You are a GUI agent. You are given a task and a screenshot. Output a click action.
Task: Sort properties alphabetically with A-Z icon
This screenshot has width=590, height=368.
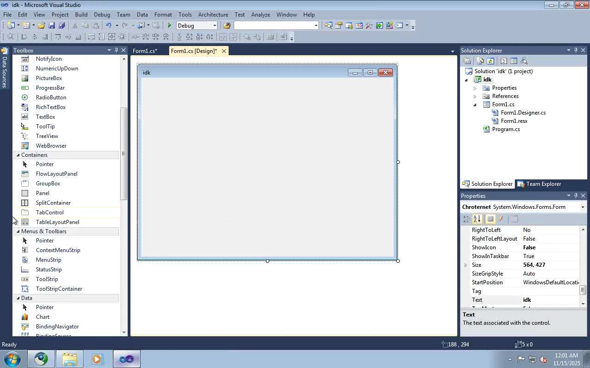pos(477,219)
